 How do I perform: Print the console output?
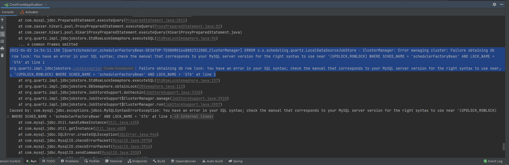click(2, 48)
